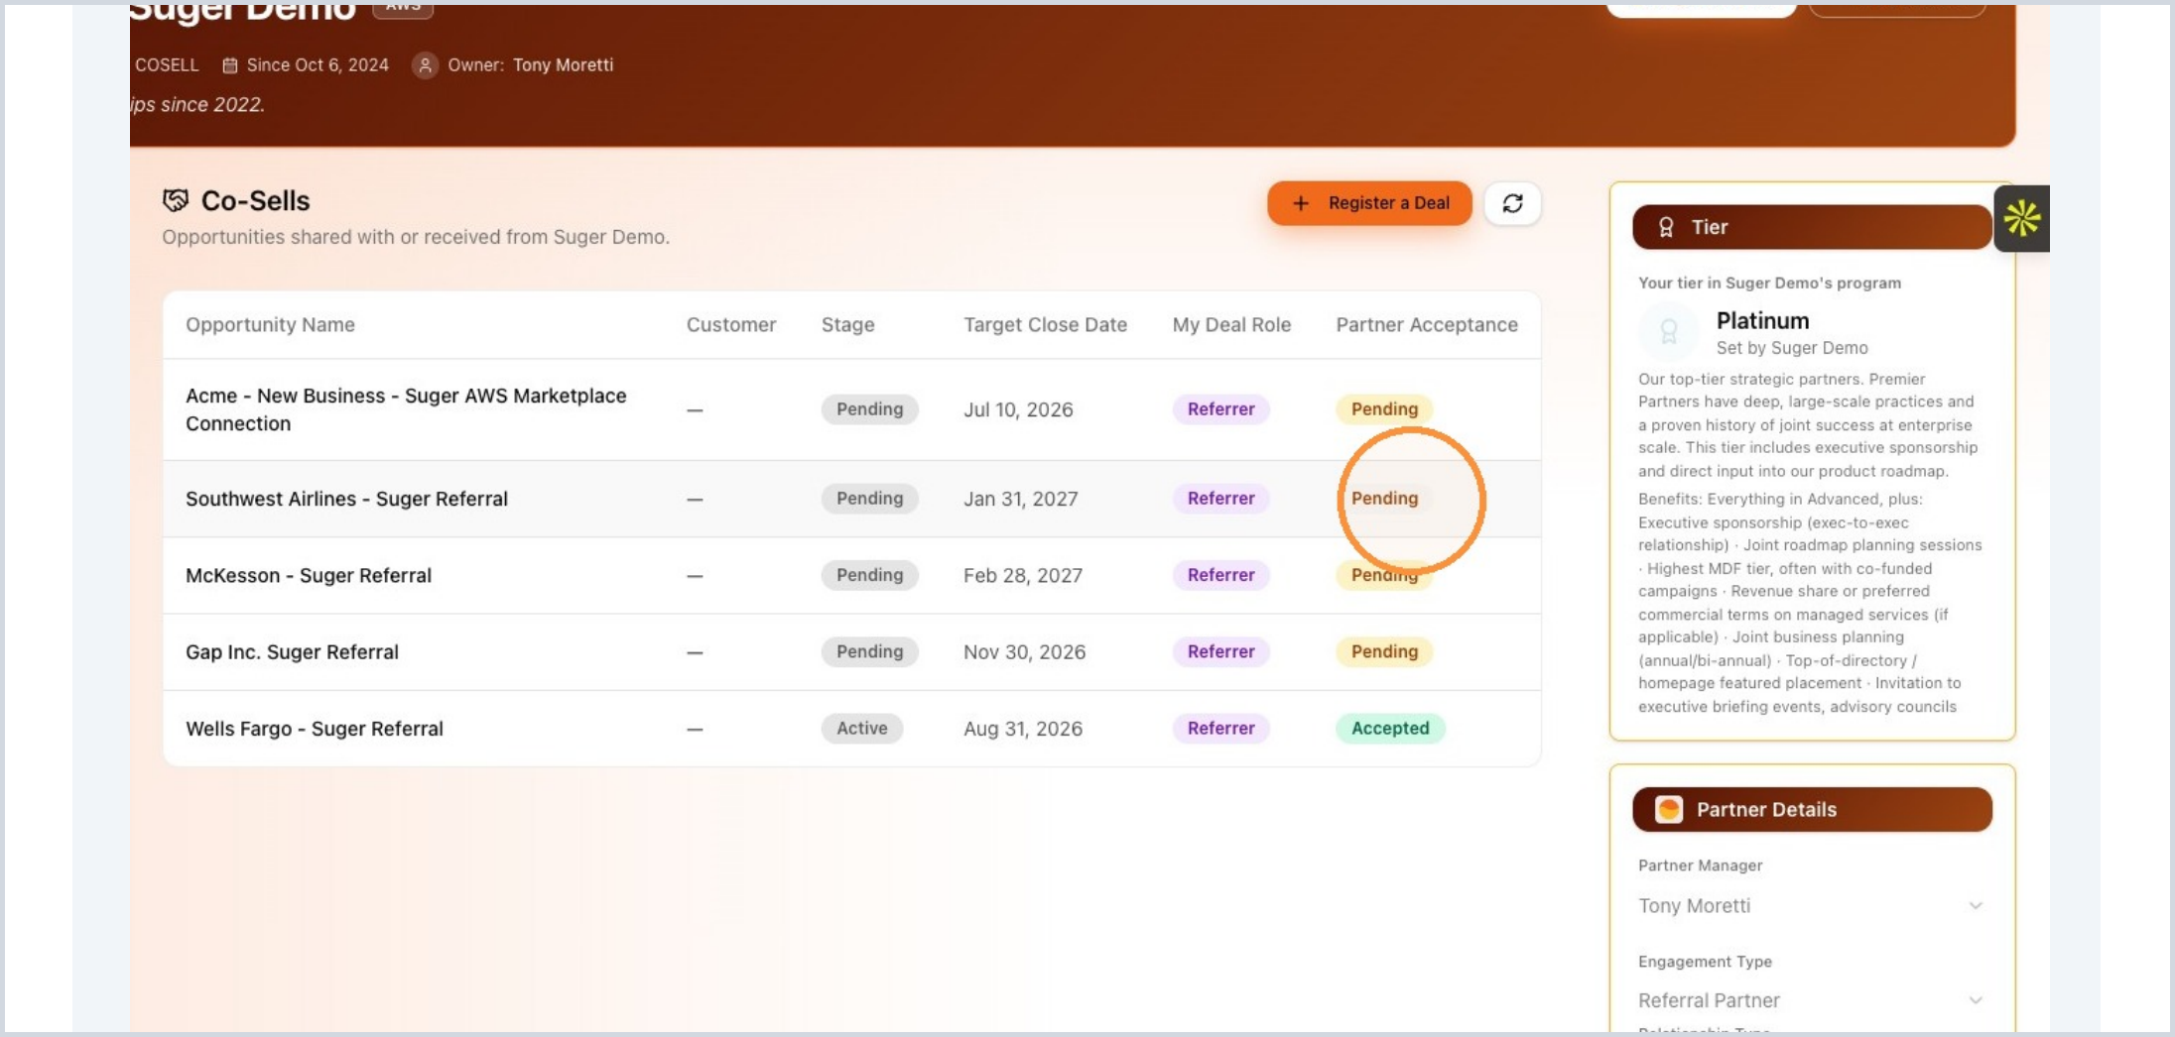Click the Stage column header
This screenshot has width=2175, height=1037.
pos(848,324)
